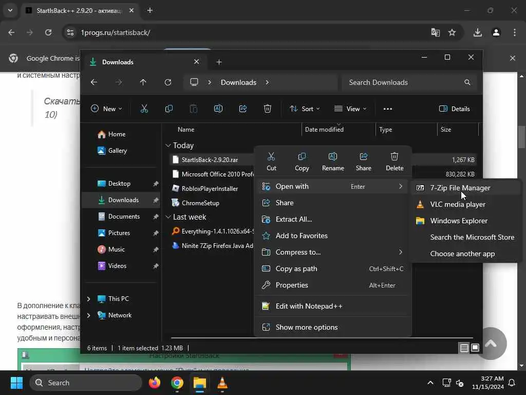
Task: Collapse the Today group
Action: point(168,146)
